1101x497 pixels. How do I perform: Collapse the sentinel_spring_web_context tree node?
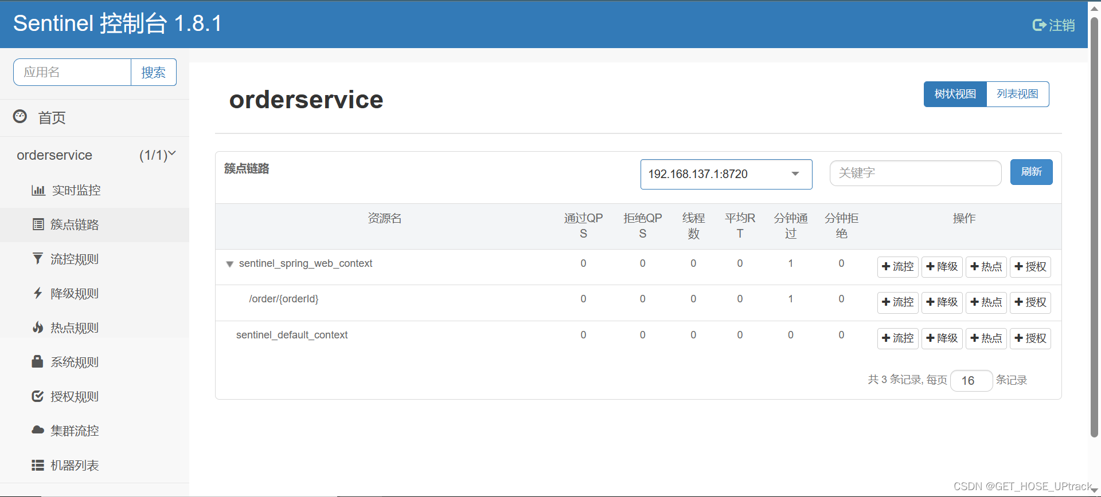[x=229, y=264]
